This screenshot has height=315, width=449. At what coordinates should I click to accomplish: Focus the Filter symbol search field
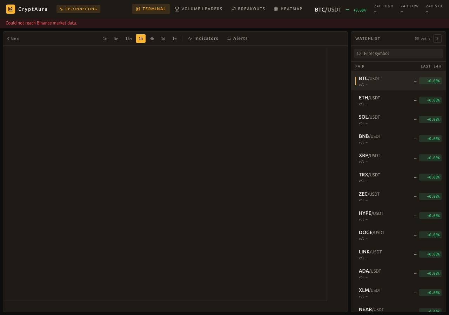point(398,54)
